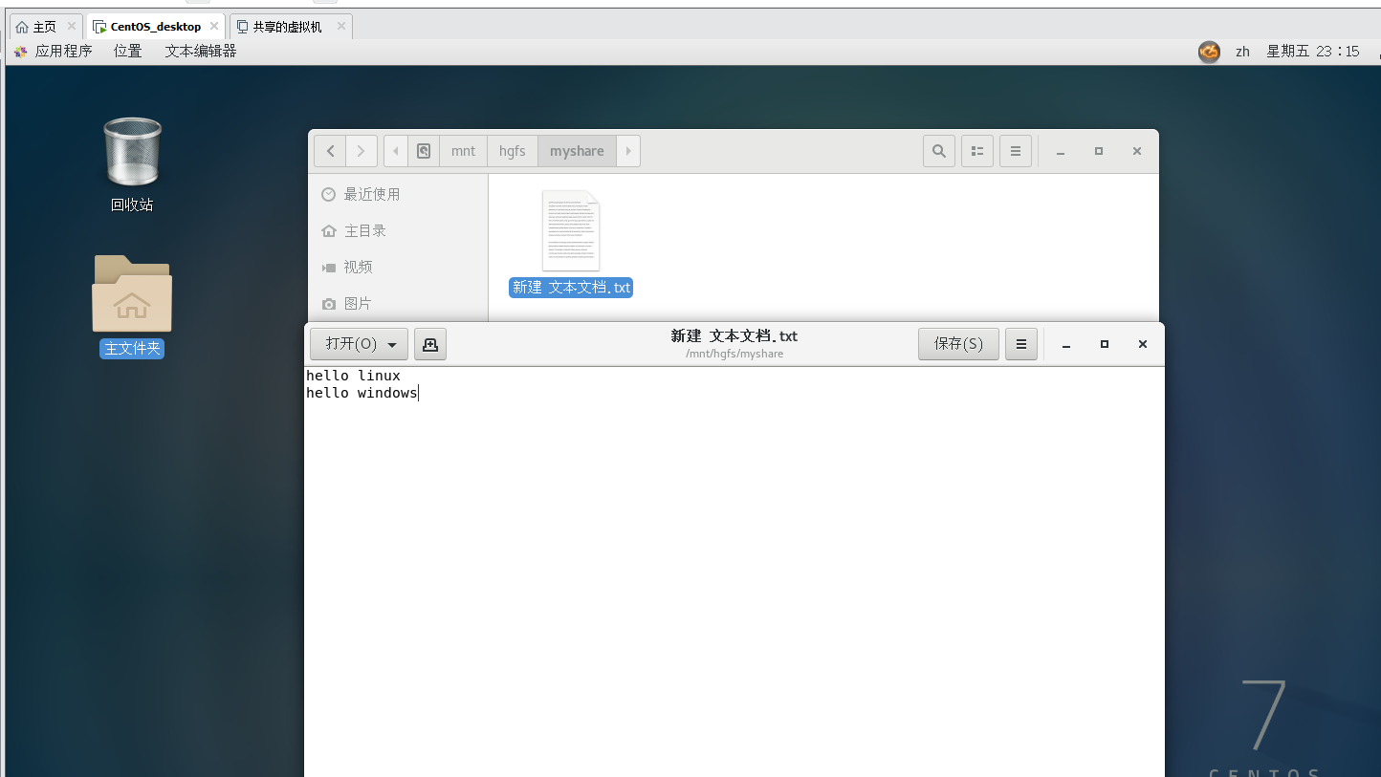This screenshot has height=777, width=1381.
Task: Close the text editor window
Action: [1143, 344]
